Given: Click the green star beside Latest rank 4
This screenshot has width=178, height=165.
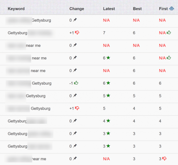Looking at the screenshot, I should click(x=108, y=121).
